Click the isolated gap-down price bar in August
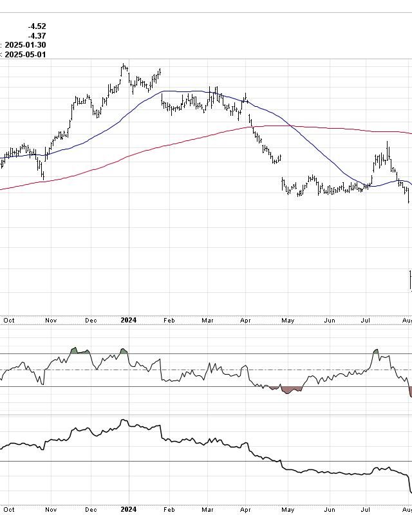This screenshot has height=515, width=412. pyautogui.click(x=410, y=280)
